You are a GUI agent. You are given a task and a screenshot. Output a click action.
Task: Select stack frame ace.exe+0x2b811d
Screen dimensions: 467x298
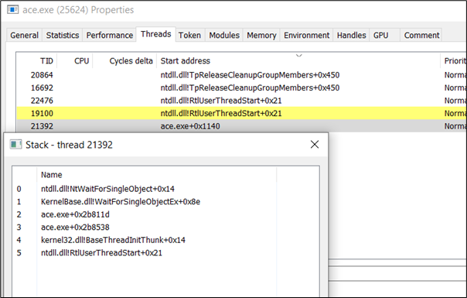click(75, 214)
